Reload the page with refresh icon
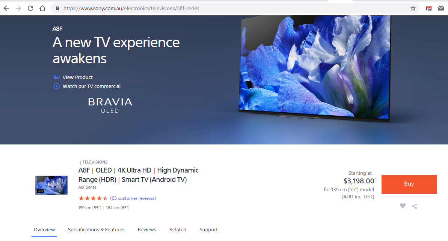 click(x=30, y=8)
